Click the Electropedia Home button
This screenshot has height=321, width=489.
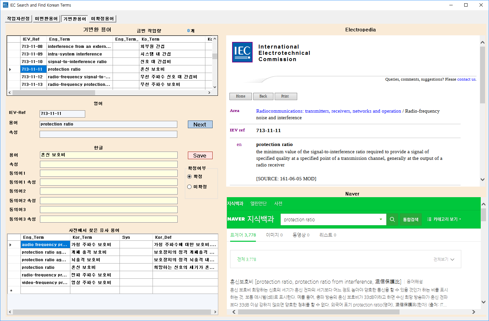coord(241,96)
